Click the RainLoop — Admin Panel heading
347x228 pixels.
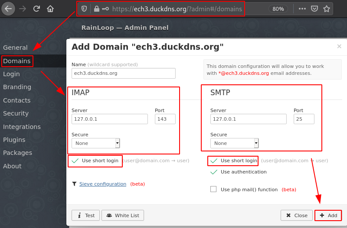125,28
